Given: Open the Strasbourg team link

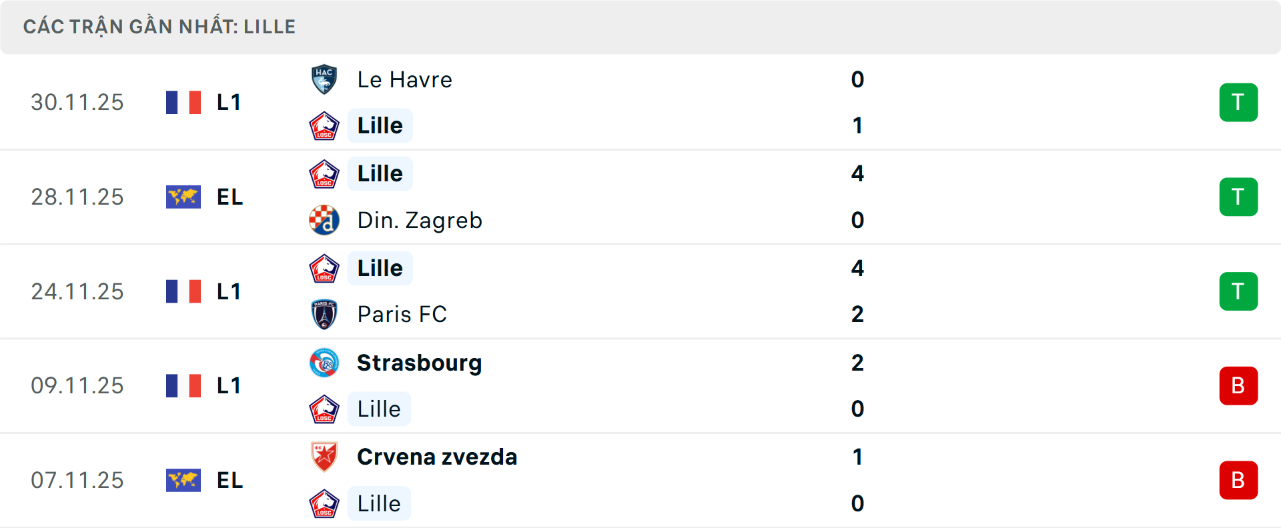Looking at the screenshot, I should [x=419, y=363].
